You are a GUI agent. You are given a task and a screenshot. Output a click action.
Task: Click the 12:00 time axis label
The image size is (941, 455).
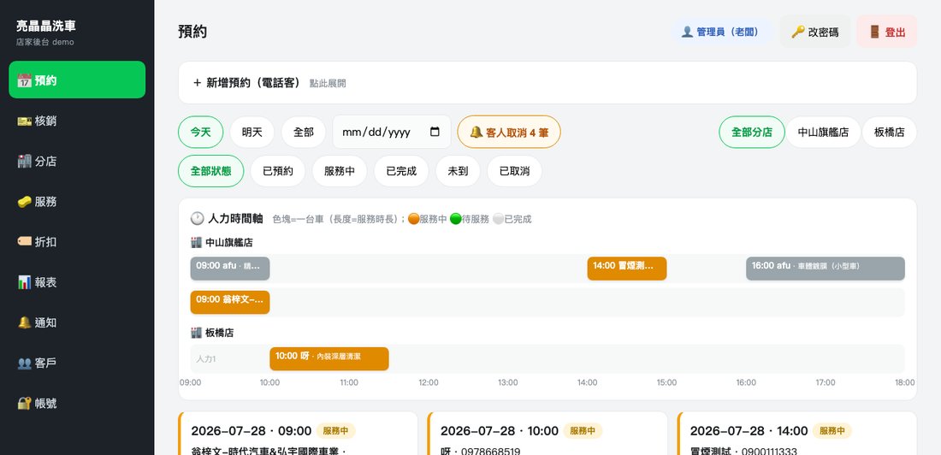click(x=429, y=382)
